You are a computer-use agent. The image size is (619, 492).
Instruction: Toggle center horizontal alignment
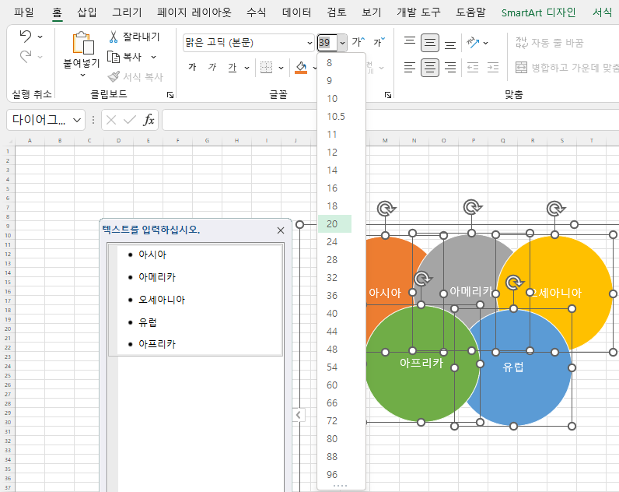pyautogui.click(x=430, y=68)
